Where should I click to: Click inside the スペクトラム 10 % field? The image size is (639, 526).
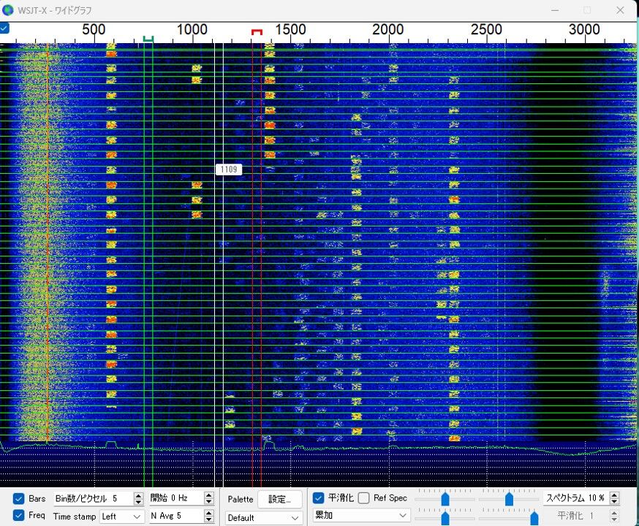coord(577,498)
